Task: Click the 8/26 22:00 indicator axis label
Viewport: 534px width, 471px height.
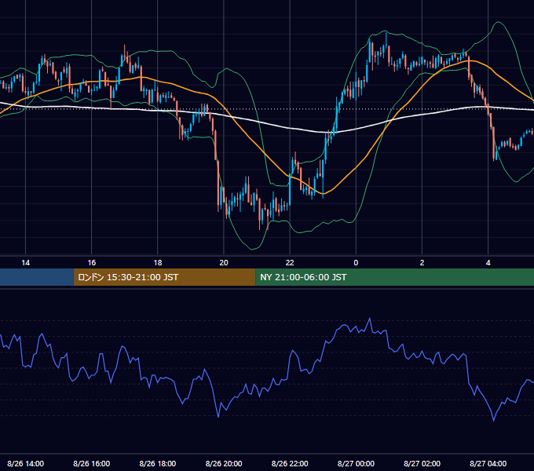Action: point(290,463)
